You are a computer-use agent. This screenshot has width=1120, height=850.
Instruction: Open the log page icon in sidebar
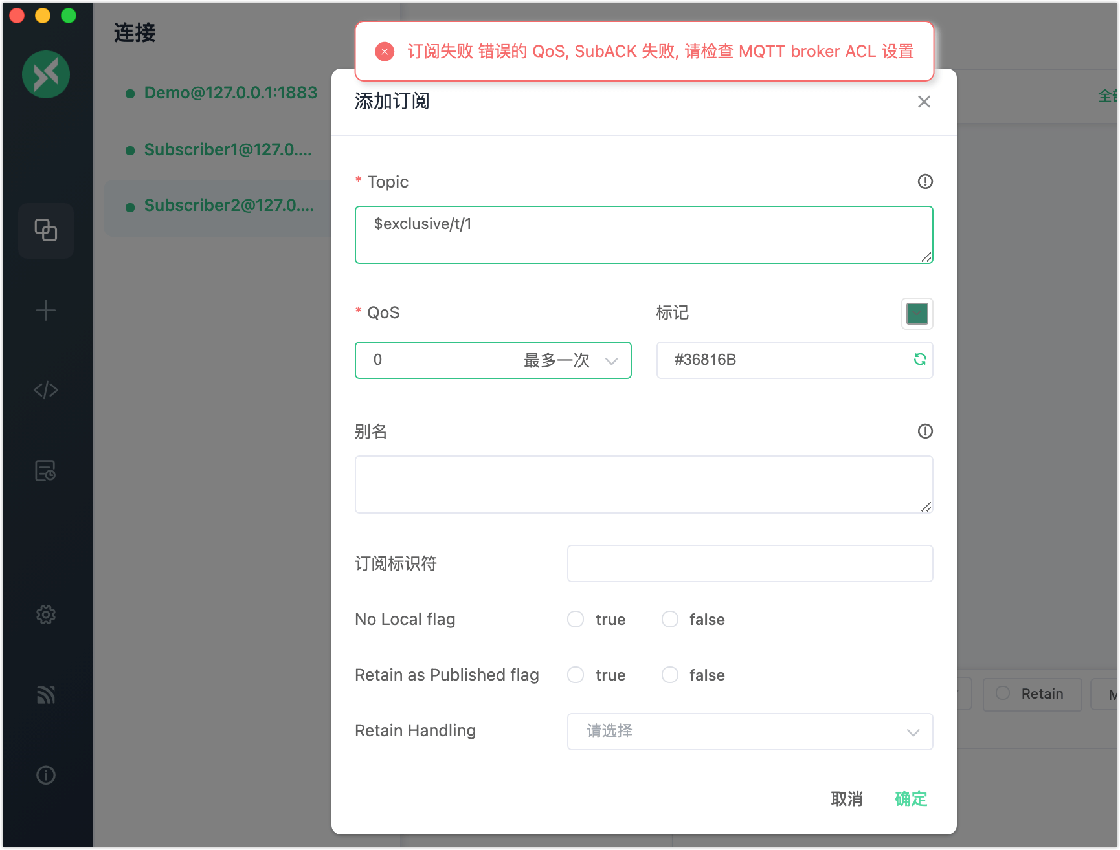click(45, 470)
